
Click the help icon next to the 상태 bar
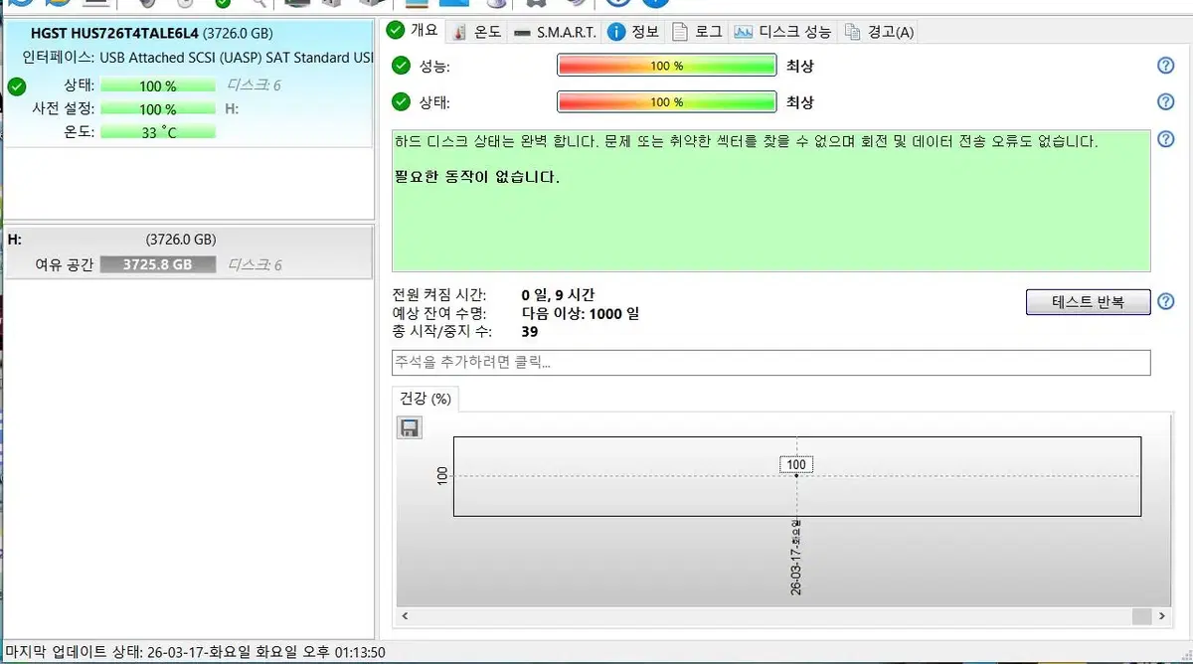coord(1164,101)
